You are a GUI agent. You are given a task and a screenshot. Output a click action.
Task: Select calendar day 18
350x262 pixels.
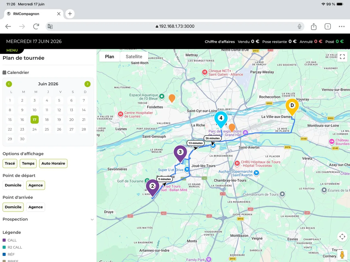[47, 120]
